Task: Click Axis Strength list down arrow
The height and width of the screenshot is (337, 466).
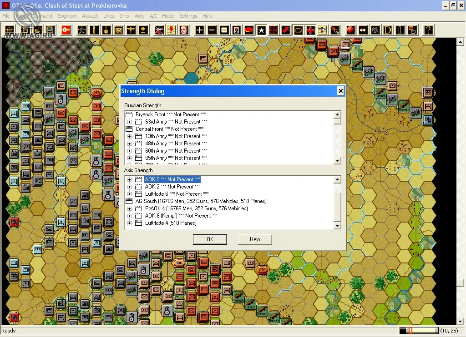Action: point(337,226)
